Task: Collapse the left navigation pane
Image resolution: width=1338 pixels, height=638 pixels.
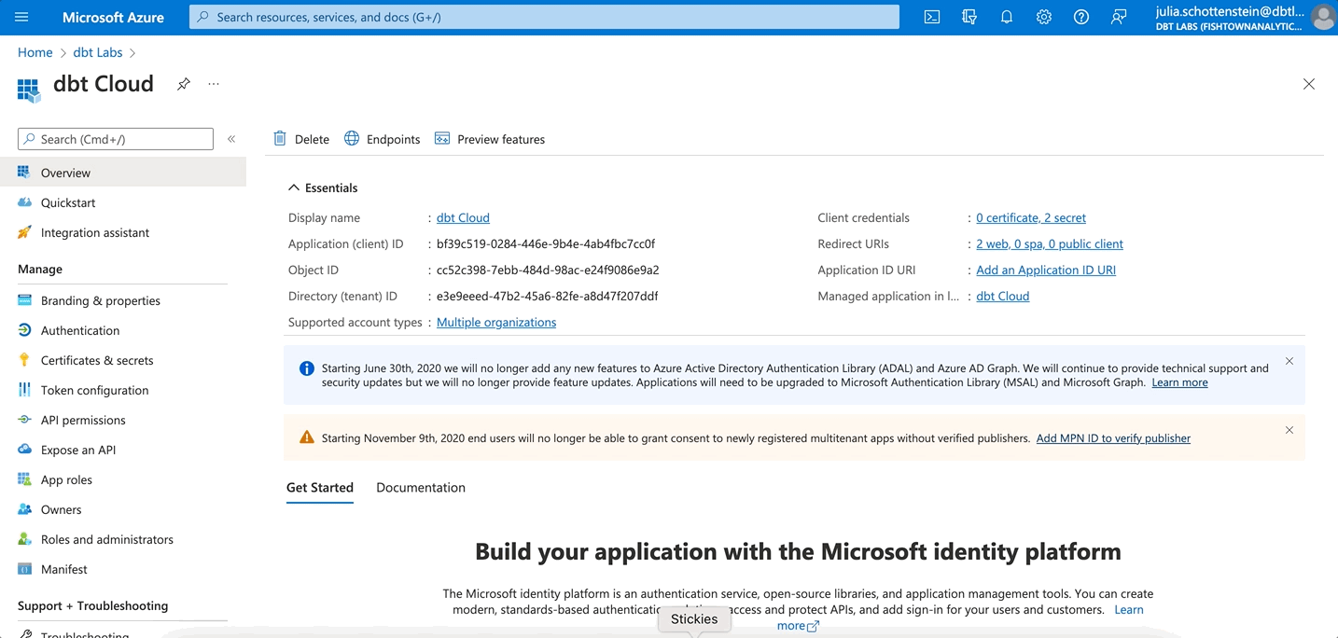Action: 230,138
